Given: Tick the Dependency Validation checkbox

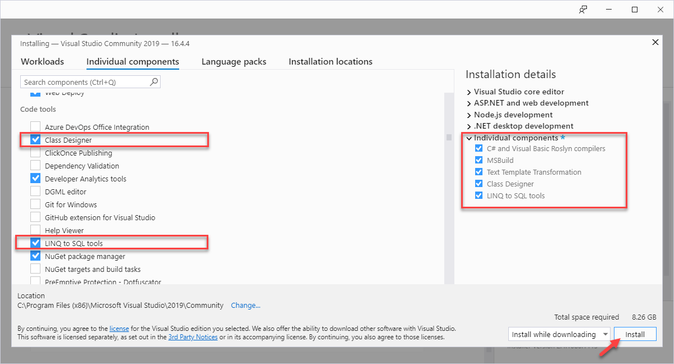Looking at the screenshot, I should 35,166.
